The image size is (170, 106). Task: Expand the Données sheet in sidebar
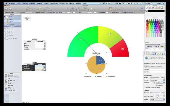click(4, 29)
